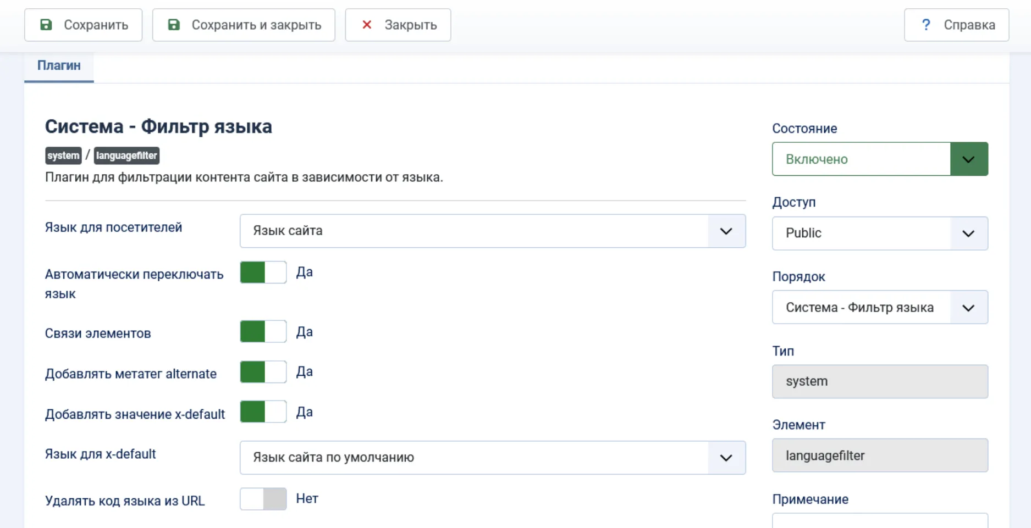
Task: Click the green chevron of Состояние dropdown
Action: pos(968,159)
